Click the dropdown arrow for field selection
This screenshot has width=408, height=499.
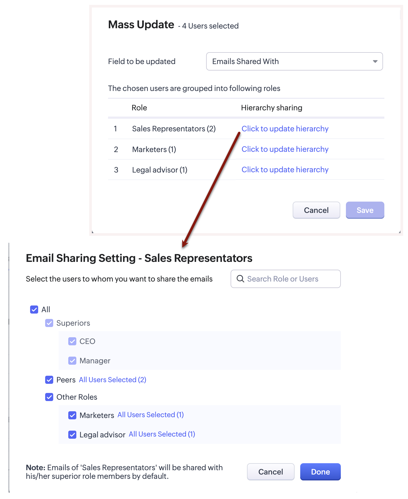coord(375,62)
